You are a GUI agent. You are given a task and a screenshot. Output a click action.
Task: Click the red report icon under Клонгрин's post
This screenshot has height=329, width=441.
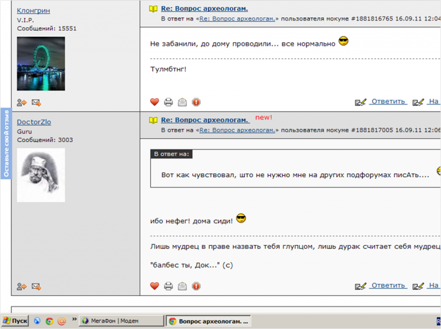point(196,102)
